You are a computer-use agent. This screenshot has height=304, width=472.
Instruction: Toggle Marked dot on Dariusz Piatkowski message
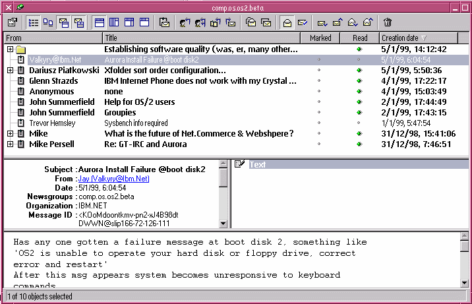coord(319,70)
